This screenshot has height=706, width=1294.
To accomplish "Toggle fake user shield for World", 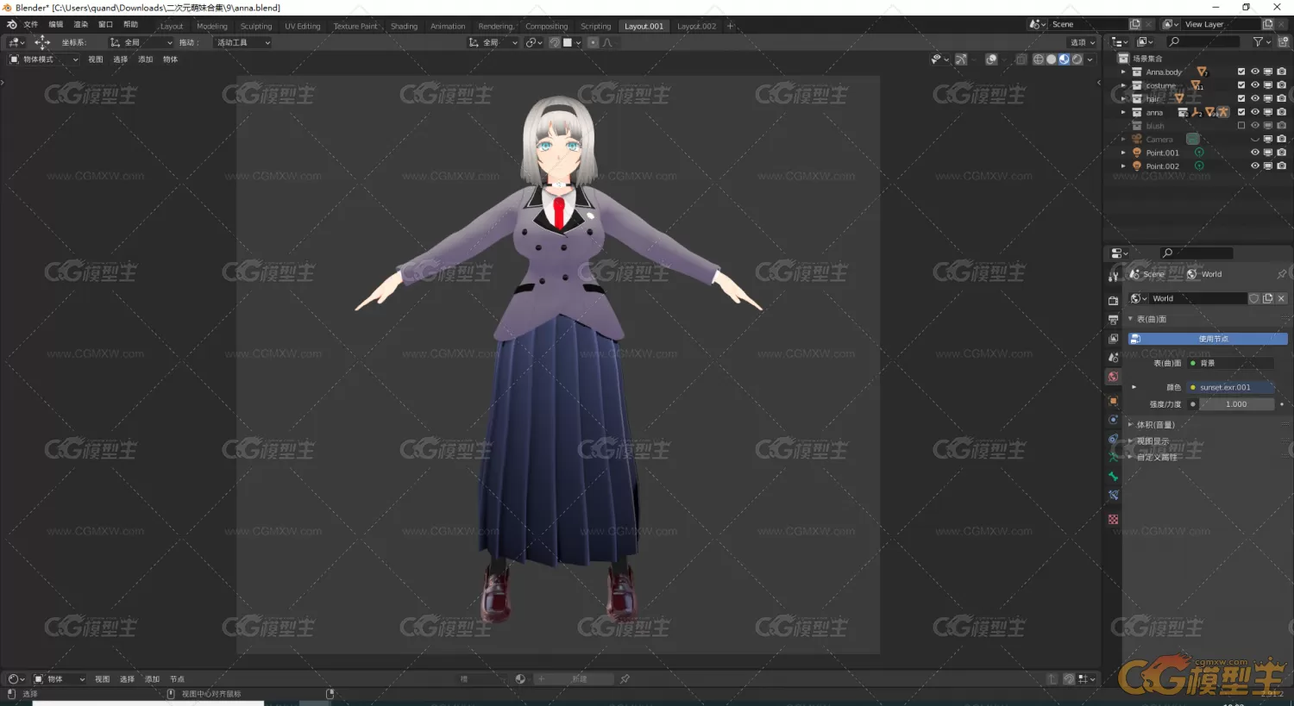I will click(1253, 298).
